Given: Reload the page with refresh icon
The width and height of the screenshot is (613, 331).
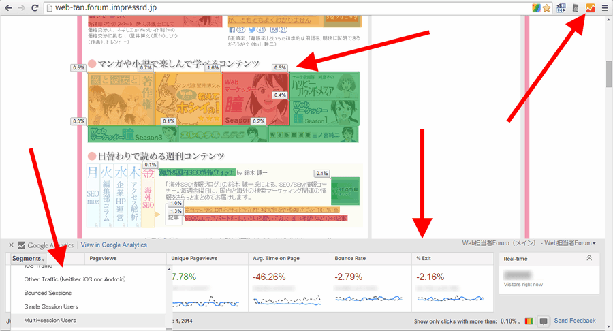Looking at the screenshot, I should (35, 7).
